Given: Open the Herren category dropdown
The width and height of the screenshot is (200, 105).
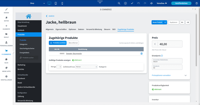Looking at the screenshot, I should pyautogui.click(x=86, y=67).
